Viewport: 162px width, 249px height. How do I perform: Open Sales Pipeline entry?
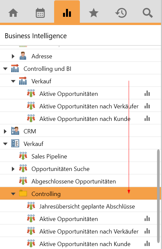[49, 156]
